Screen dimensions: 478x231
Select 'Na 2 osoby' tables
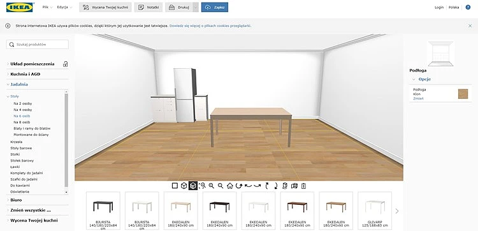click(22, 103)
